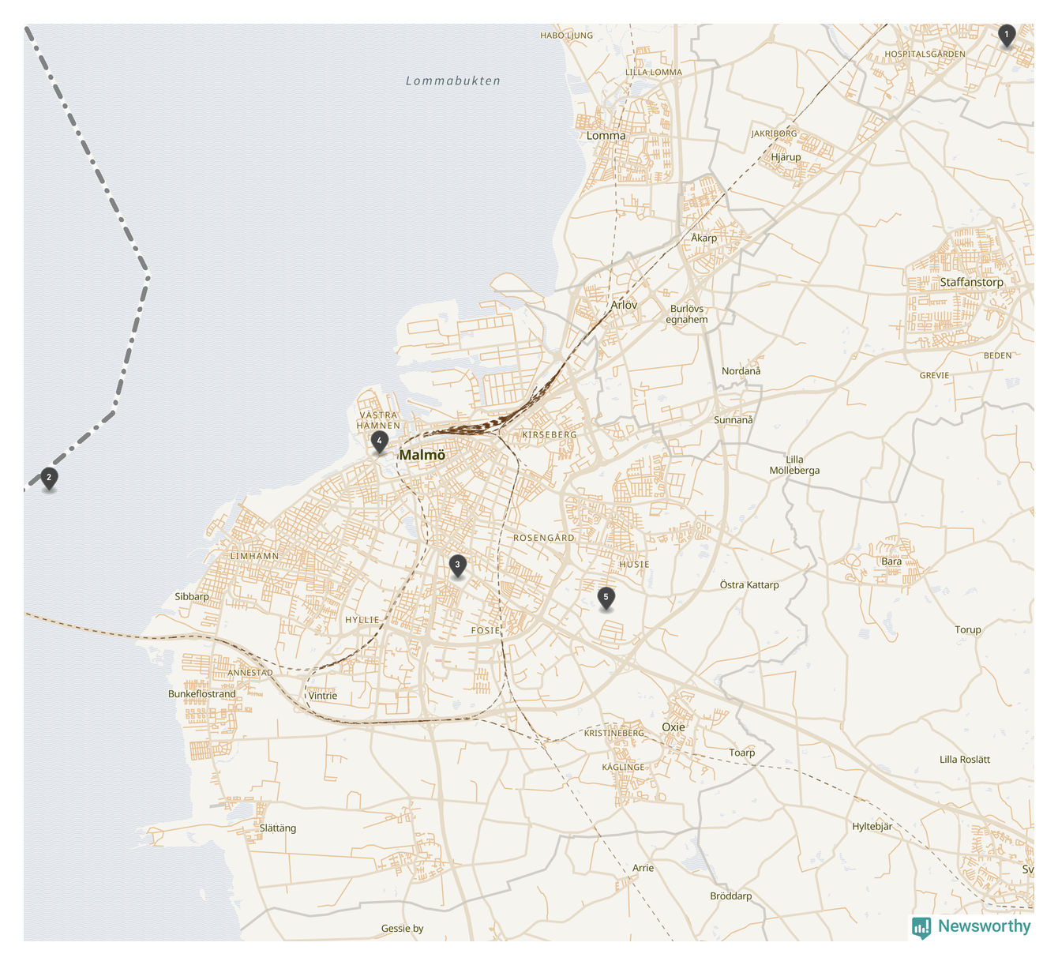This screenshot has height=965, width=1058.
Task: Click the Arlöv label
Action: (x=624, y=305)
